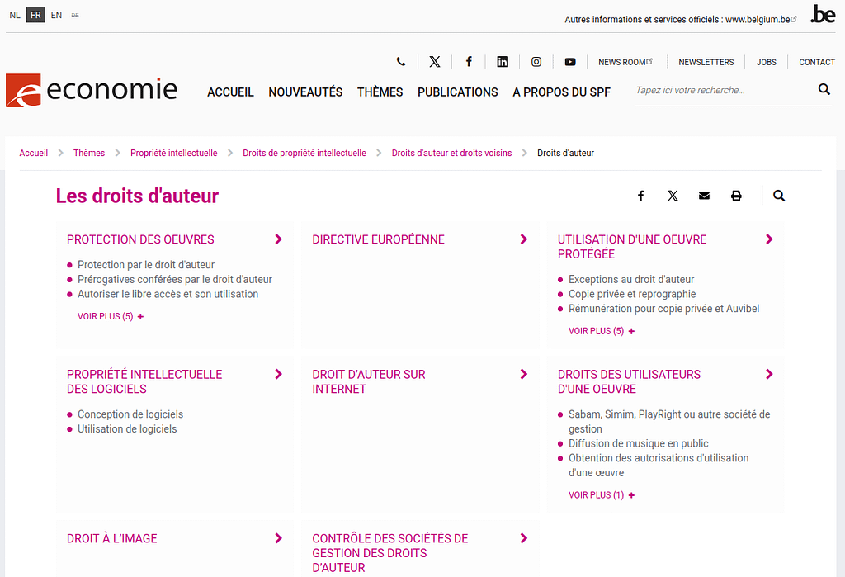Open the LinkedIn icon in top bar
Screen dimensions: 845x577
click(503, 62)
